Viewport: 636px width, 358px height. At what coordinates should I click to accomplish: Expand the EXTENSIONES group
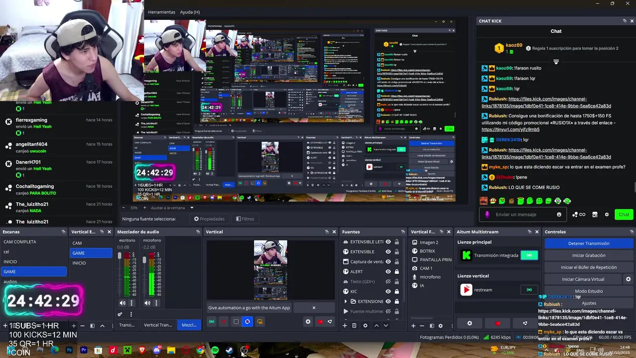(346, 302)
